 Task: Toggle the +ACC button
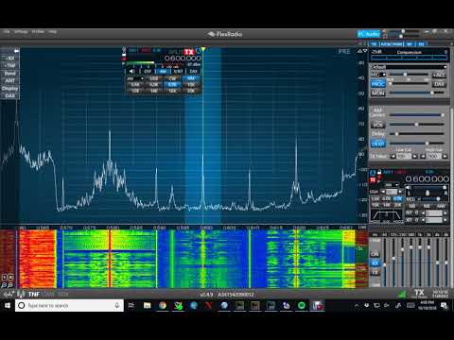tap(439, 75)
